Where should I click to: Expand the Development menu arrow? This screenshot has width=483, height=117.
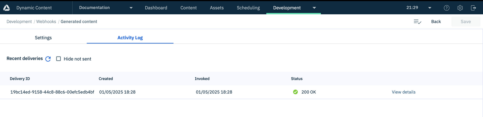[x=314, y=8]
